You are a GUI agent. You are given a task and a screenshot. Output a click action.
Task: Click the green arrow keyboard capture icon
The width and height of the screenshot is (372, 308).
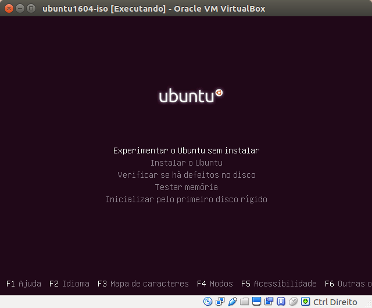pyautogui.click(x=306, y=302)
